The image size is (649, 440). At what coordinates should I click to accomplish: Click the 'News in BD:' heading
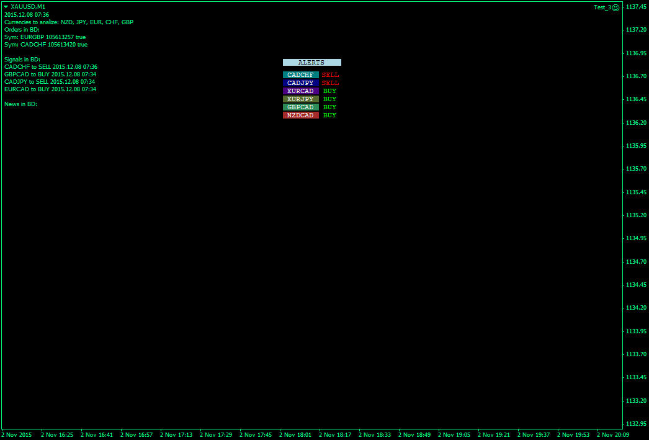20,104
